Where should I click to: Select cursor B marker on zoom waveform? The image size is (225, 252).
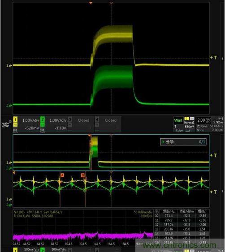pos(83,175)
